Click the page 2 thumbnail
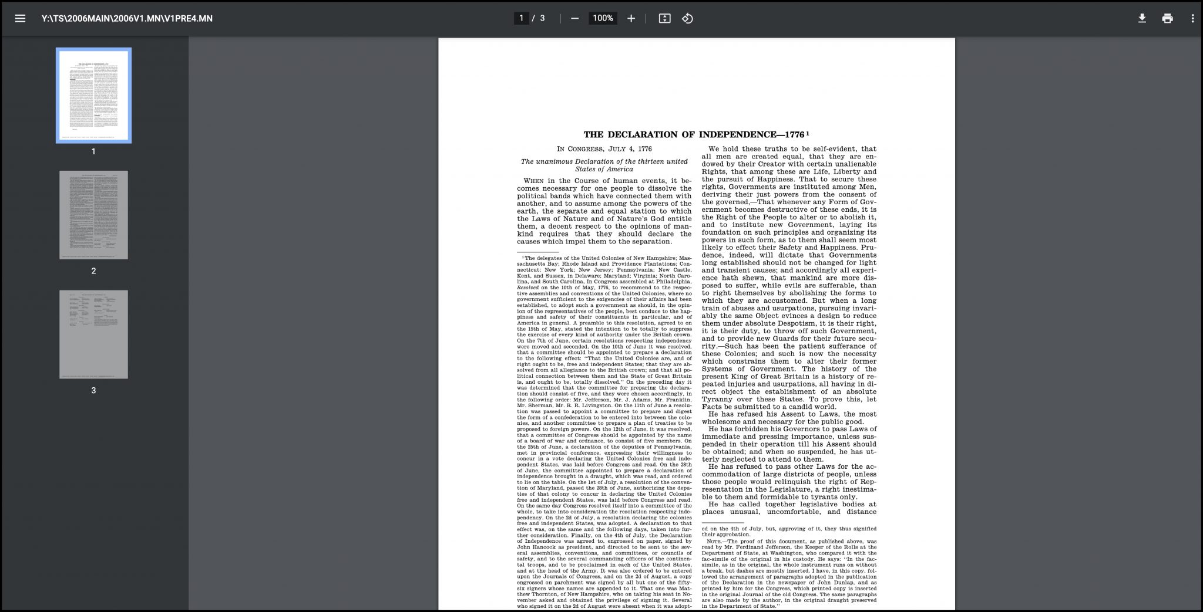Image resolution: width=1203 pixels, height=612 pixels. point(93,215)
